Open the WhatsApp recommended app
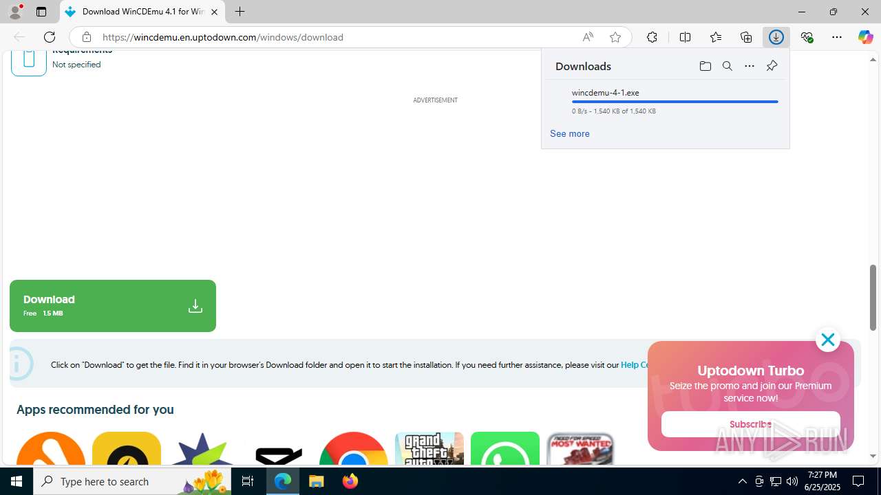The image size is (881, 495). click(x=505, y=448)
